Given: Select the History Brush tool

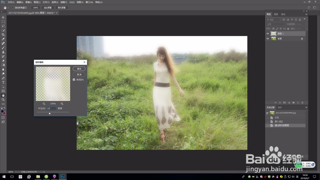Looking at the screenshot, I should pos(3,57).
